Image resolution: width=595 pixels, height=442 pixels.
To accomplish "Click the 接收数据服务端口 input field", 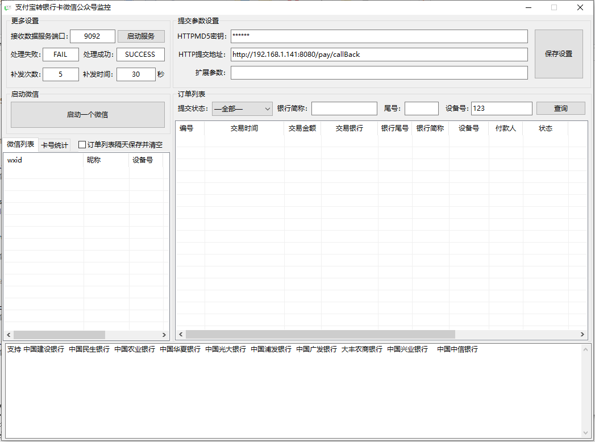I will pyautogui.click(x=93, y=36).
